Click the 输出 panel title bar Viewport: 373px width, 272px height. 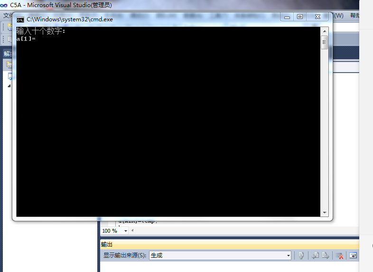228,245
